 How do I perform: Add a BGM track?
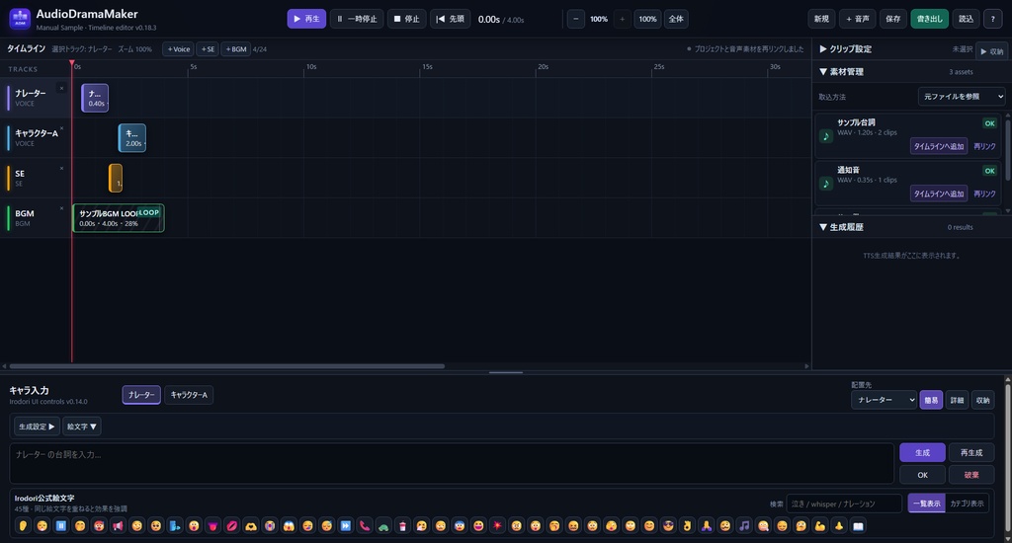click(x=235, y=49)
